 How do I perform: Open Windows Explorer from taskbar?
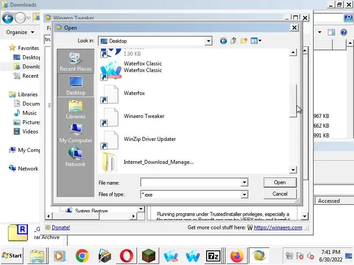[x=38, y=256]
